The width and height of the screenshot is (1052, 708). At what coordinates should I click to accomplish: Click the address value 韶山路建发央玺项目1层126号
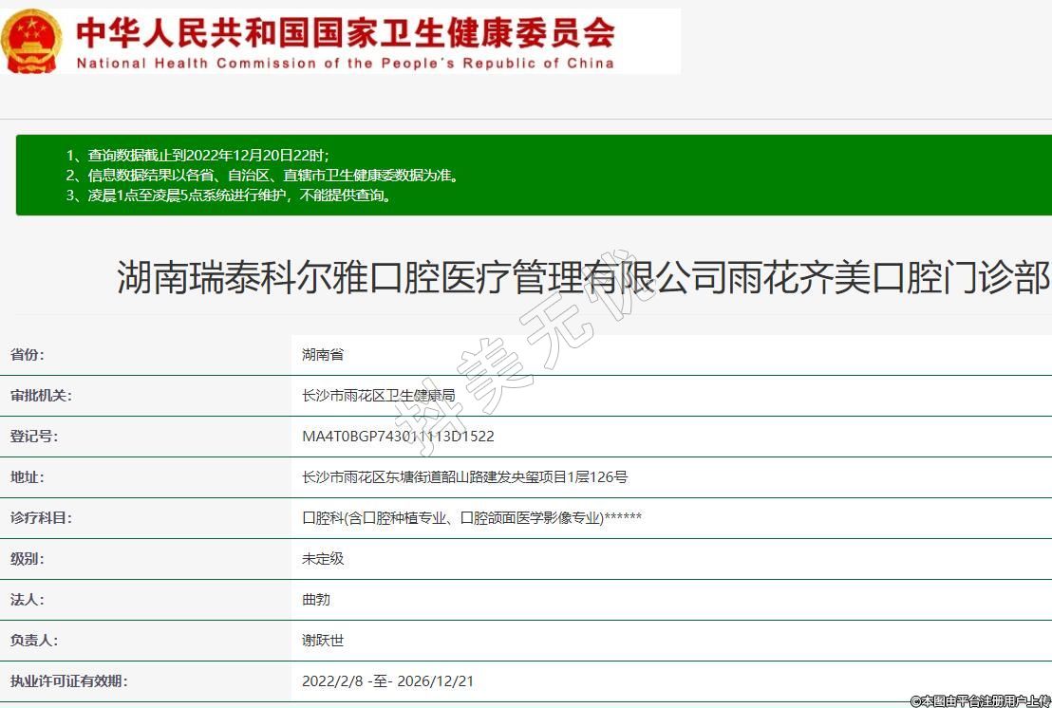click(x=464, y=477)
